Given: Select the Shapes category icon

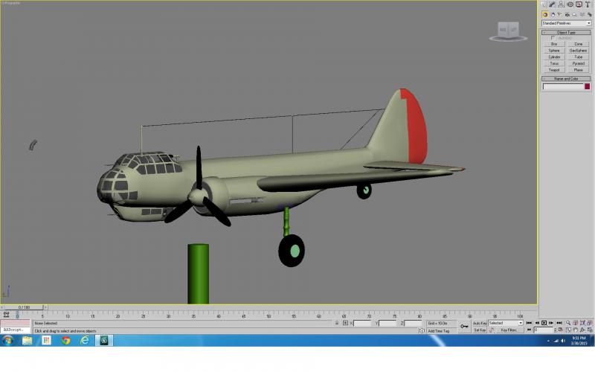Looking at the screenshot, I should pyautogui.click(x=553, y=14).
